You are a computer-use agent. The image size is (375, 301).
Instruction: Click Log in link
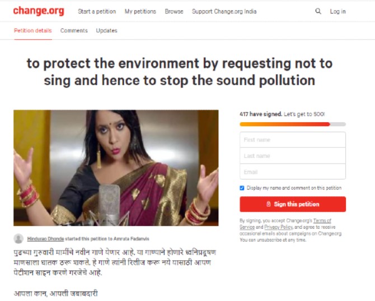337,12
